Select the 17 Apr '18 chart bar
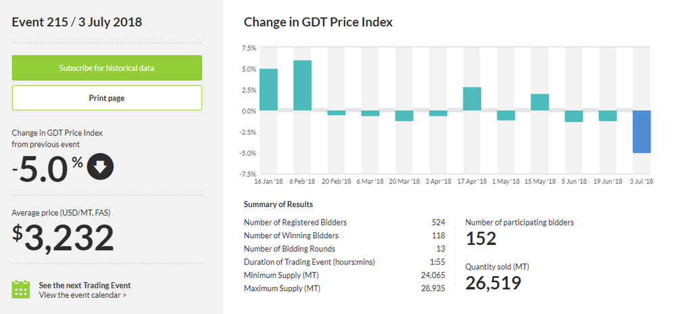 pos(472,99)
